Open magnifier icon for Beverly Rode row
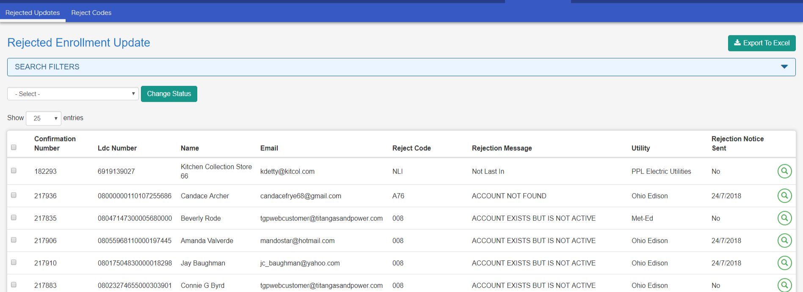 tap(784, 218)
